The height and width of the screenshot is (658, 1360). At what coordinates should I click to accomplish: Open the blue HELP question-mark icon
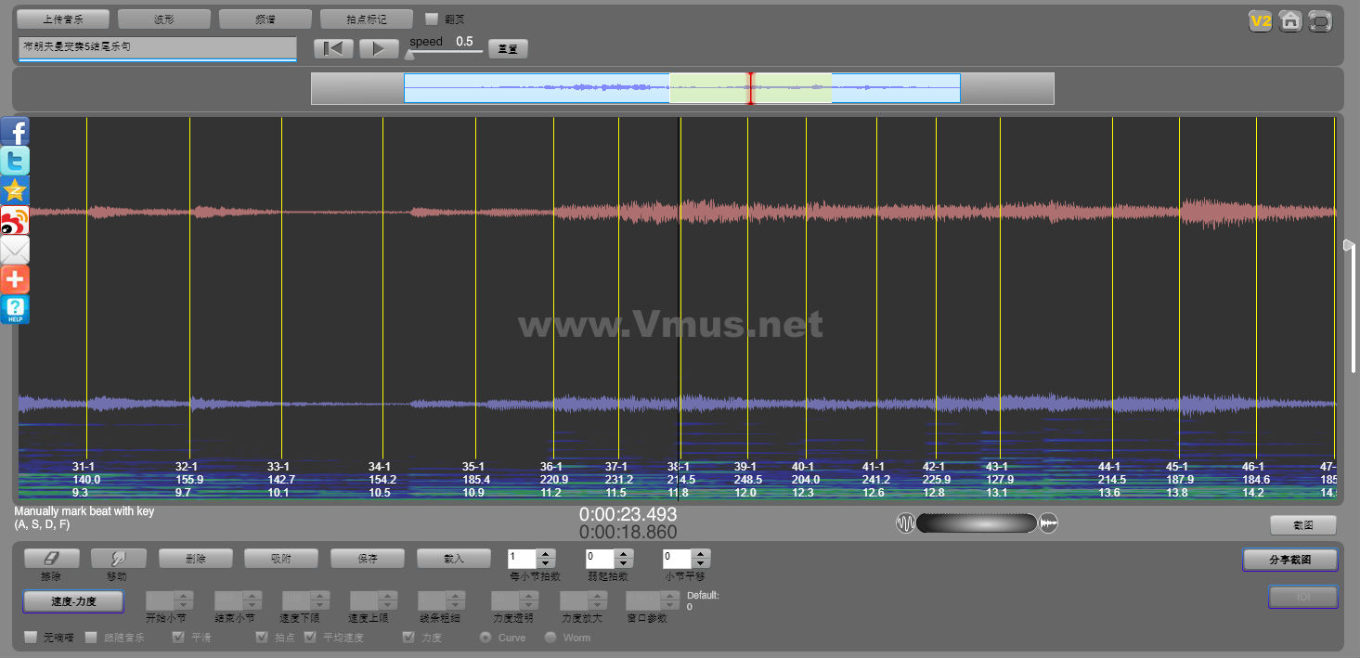[16, 310]
